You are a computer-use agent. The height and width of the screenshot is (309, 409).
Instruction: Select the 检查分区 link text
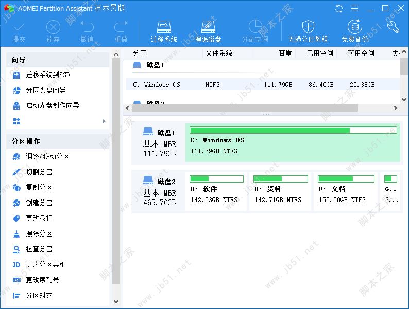pyautogui.click(x=39, y=249)
